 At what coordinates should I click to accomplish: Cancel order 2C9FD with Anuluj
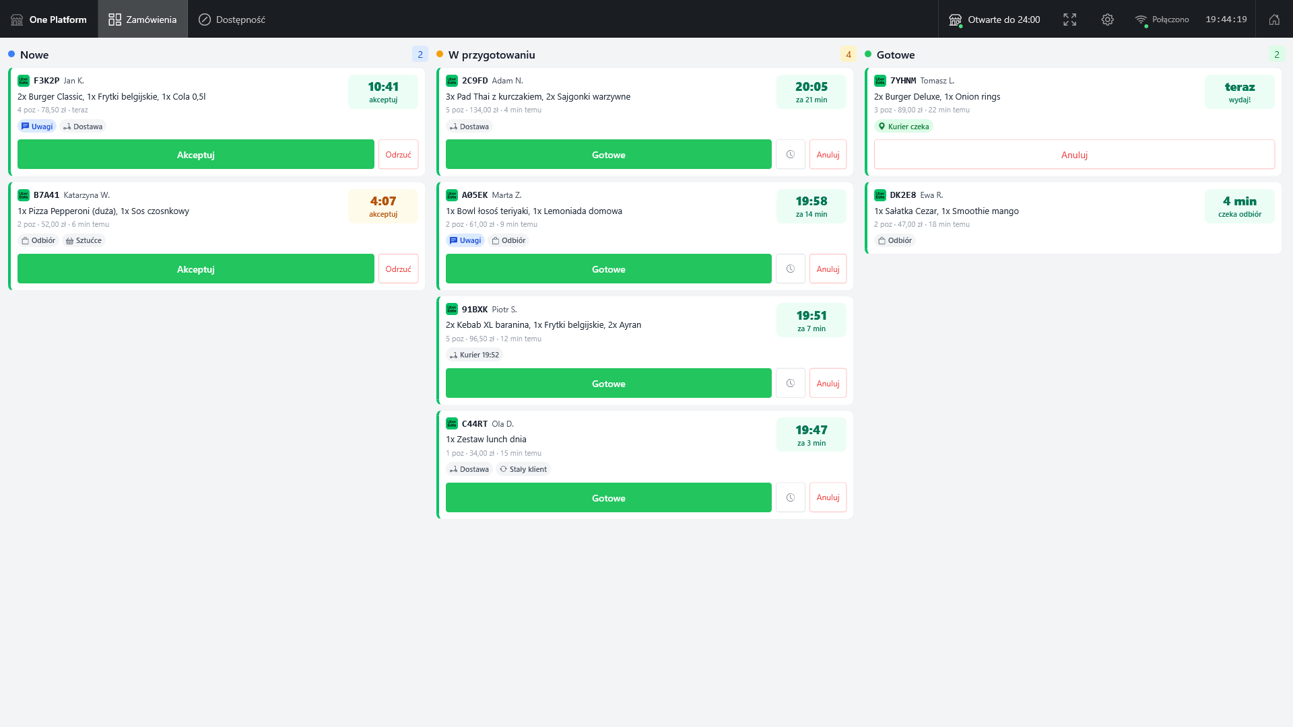point(828,154)
